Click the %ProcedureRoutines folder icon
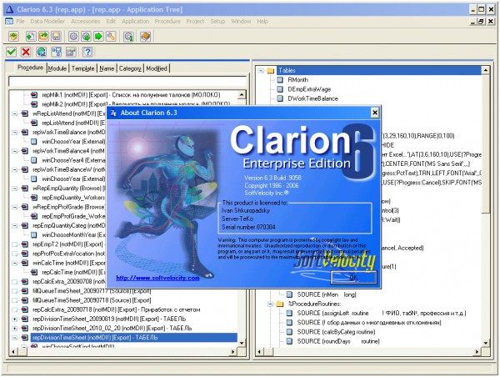 pos(280,304)
